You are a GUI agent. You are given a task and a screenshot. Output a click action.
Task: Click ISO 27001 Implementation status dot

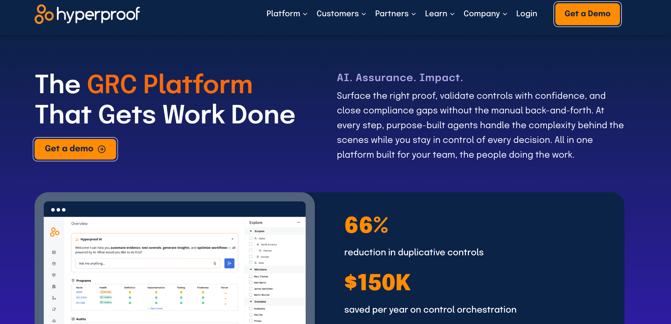156,298
